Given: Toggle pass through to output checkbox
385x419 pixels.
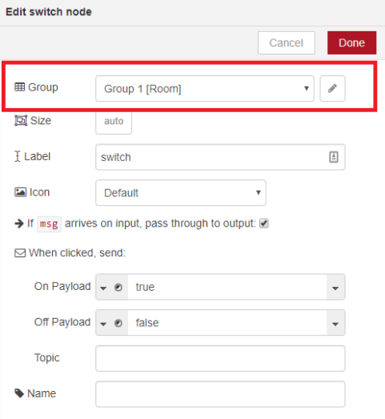Looking at the screenshot, I should pyautogui.click(x=264, y=224).
